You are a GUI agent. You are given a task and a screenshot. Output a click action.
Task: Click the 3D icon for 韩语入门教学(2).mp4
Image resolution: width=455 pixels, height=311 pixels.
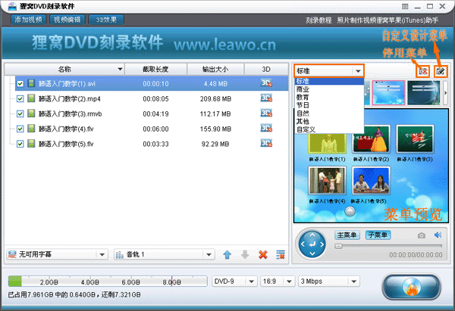click(x=266, y=98)
